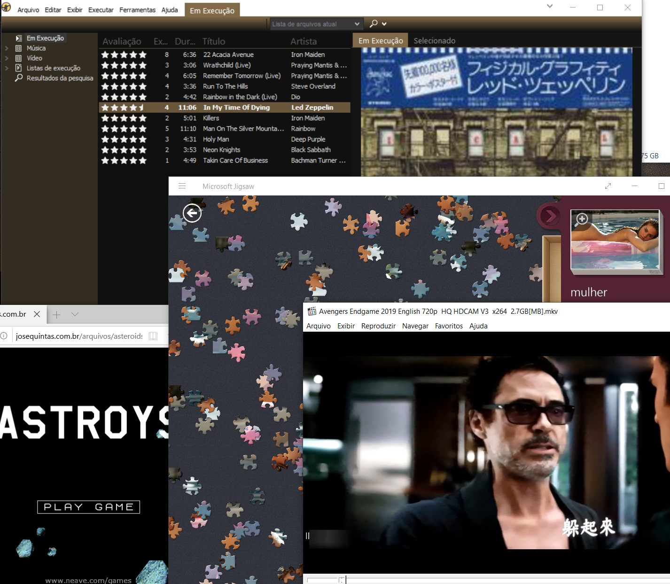Select the song "Wrathchild (Live)"
This screenshot has width=670, height=584.
click(227, 65)
